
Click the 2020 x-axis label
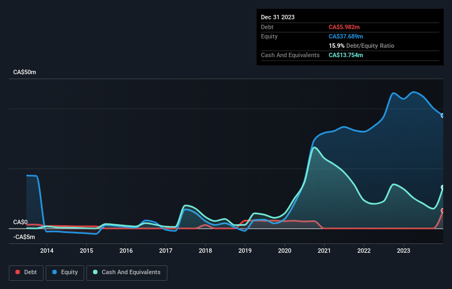[x=285, y=251]
